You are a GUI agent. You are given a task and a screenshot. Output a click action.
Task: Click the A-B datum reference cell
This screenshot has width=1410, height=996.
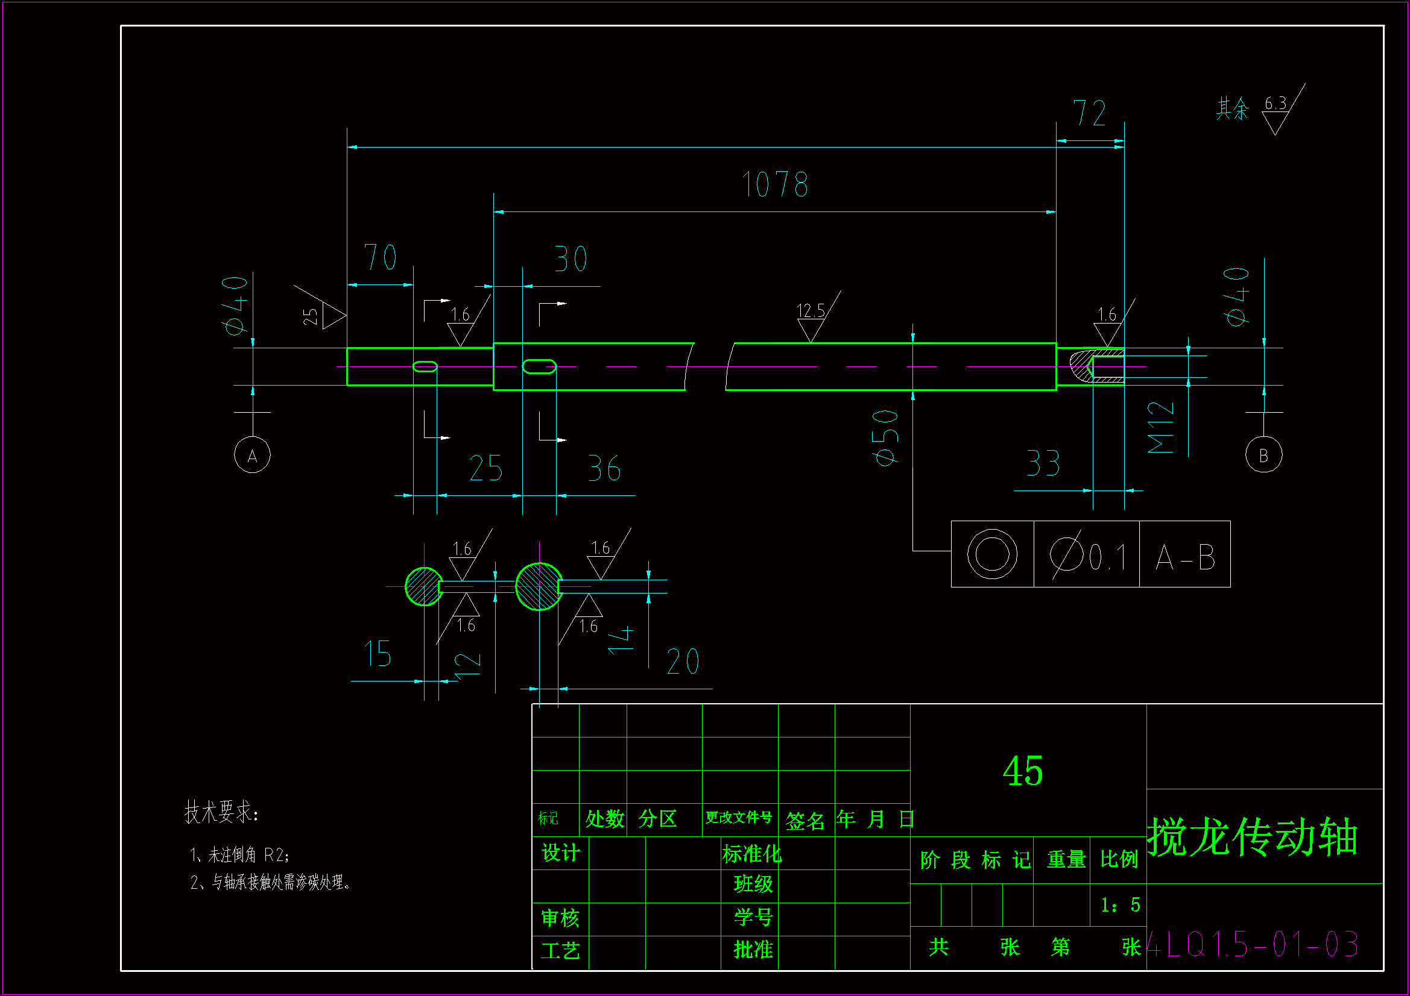(x=1184, y=557)
